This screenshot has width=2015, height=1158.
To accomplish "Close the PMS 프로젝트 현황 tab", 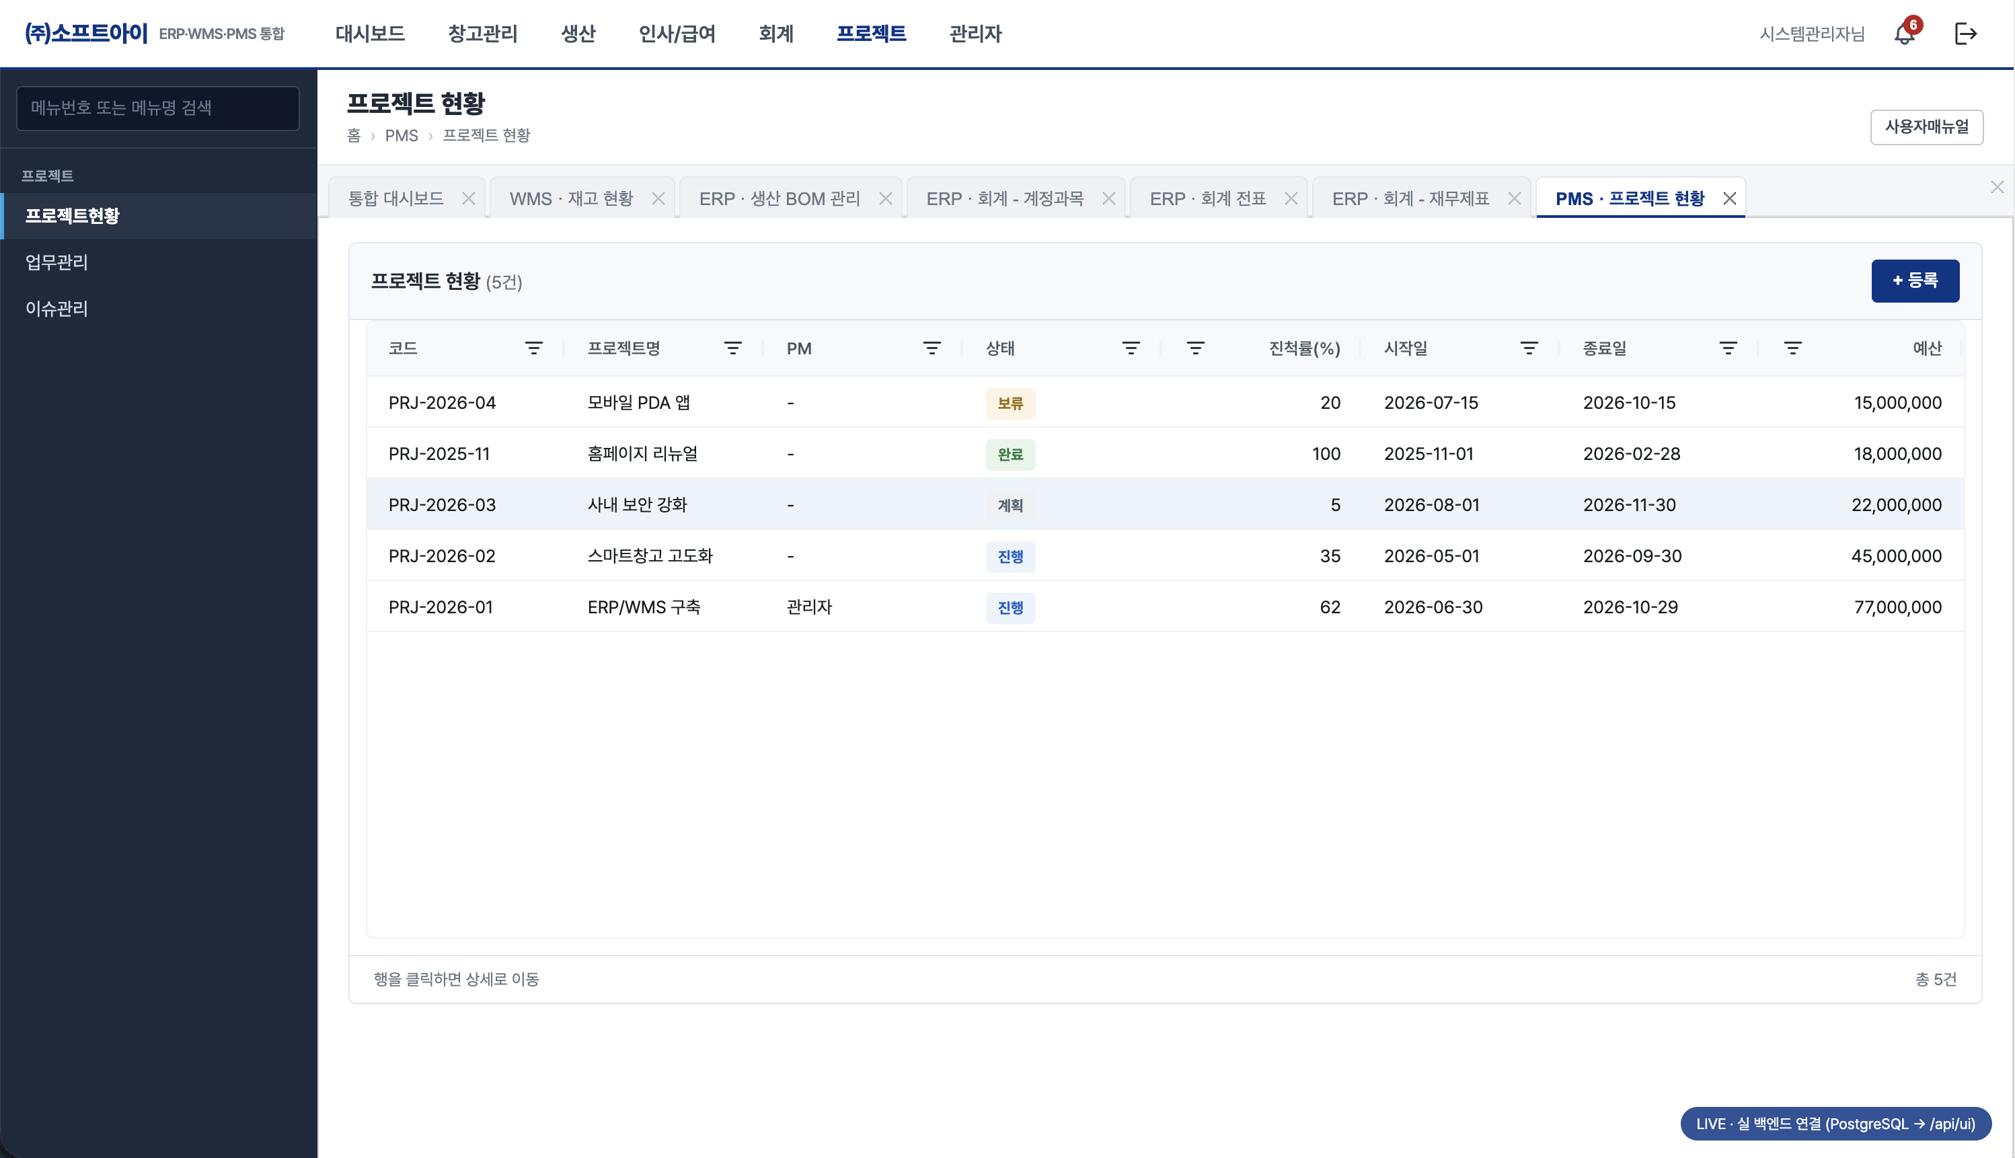I will [x=1728, y=199].
